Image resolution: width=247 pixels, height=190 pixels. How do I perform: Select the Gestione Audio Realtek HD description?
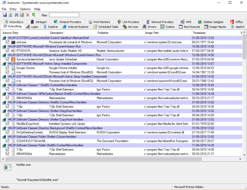(x=65, y=51)
